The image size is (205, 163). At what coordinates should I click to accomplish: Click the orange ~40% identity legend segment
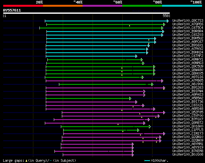(x=63, y=6)
